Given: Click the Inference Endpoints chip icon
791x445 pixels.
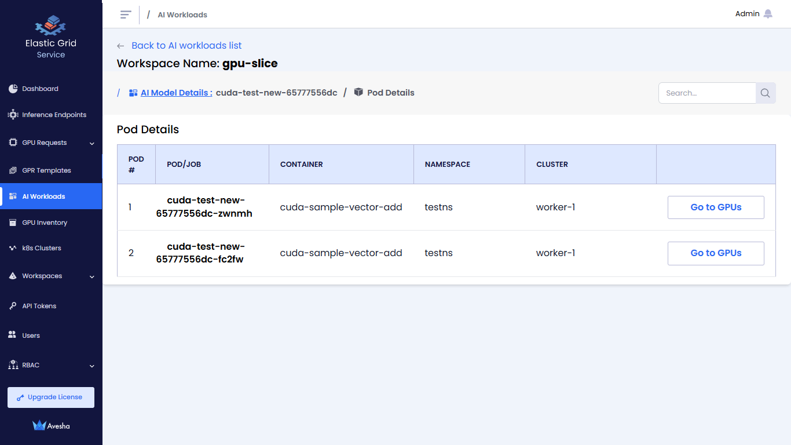Looking at the screenshot, I should 13,115.
